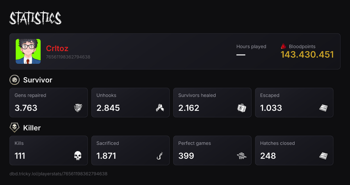Click the red Bloodpoints gem icon

coord(284,46)
